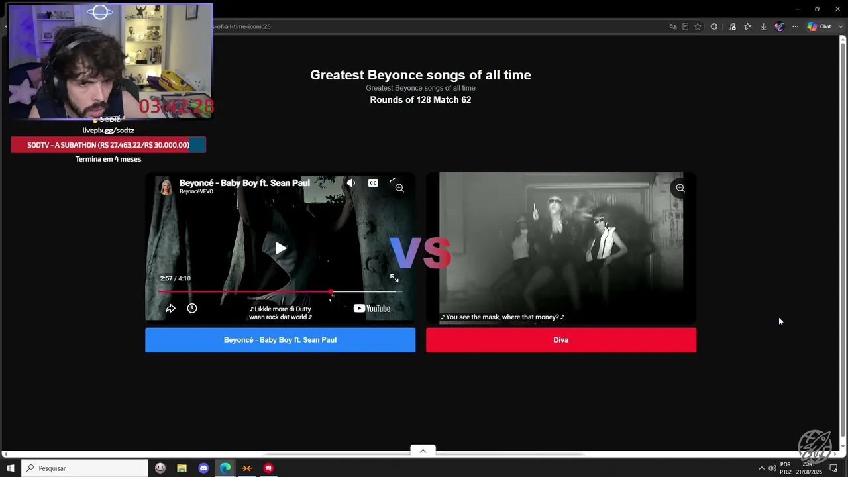Share the Baby Boy video
The width and height of the screenshot is (848, 477).
tap(170, 308)
